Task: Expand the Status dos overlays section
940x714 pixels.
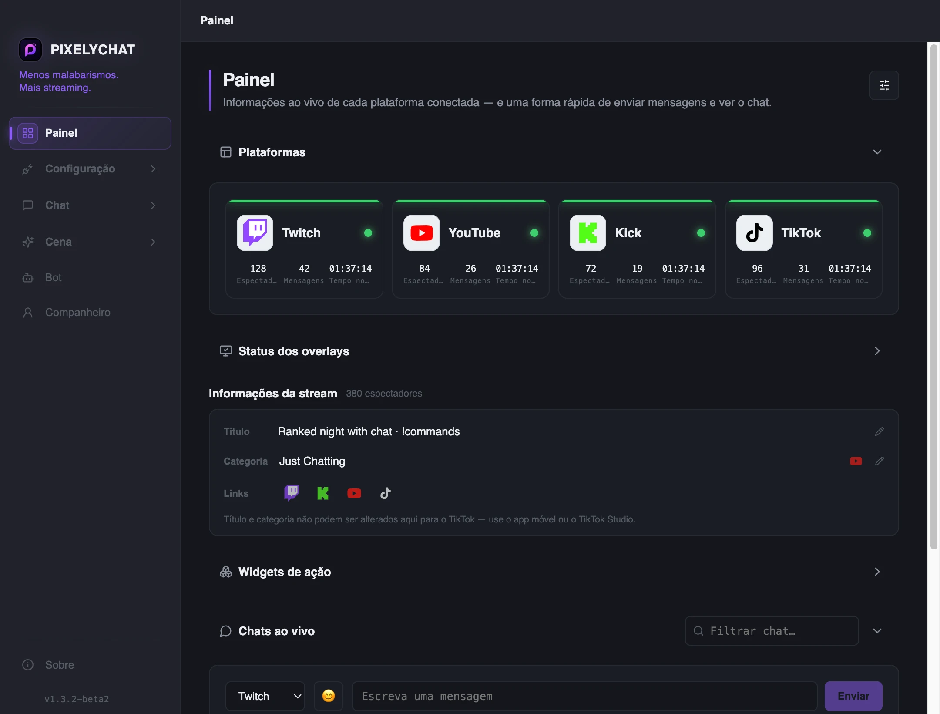Action: 877,351
